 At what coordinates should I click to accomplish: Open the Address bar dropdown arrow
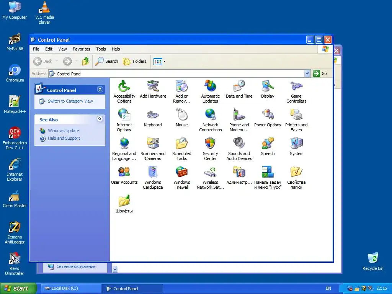(x=307, y=73)
